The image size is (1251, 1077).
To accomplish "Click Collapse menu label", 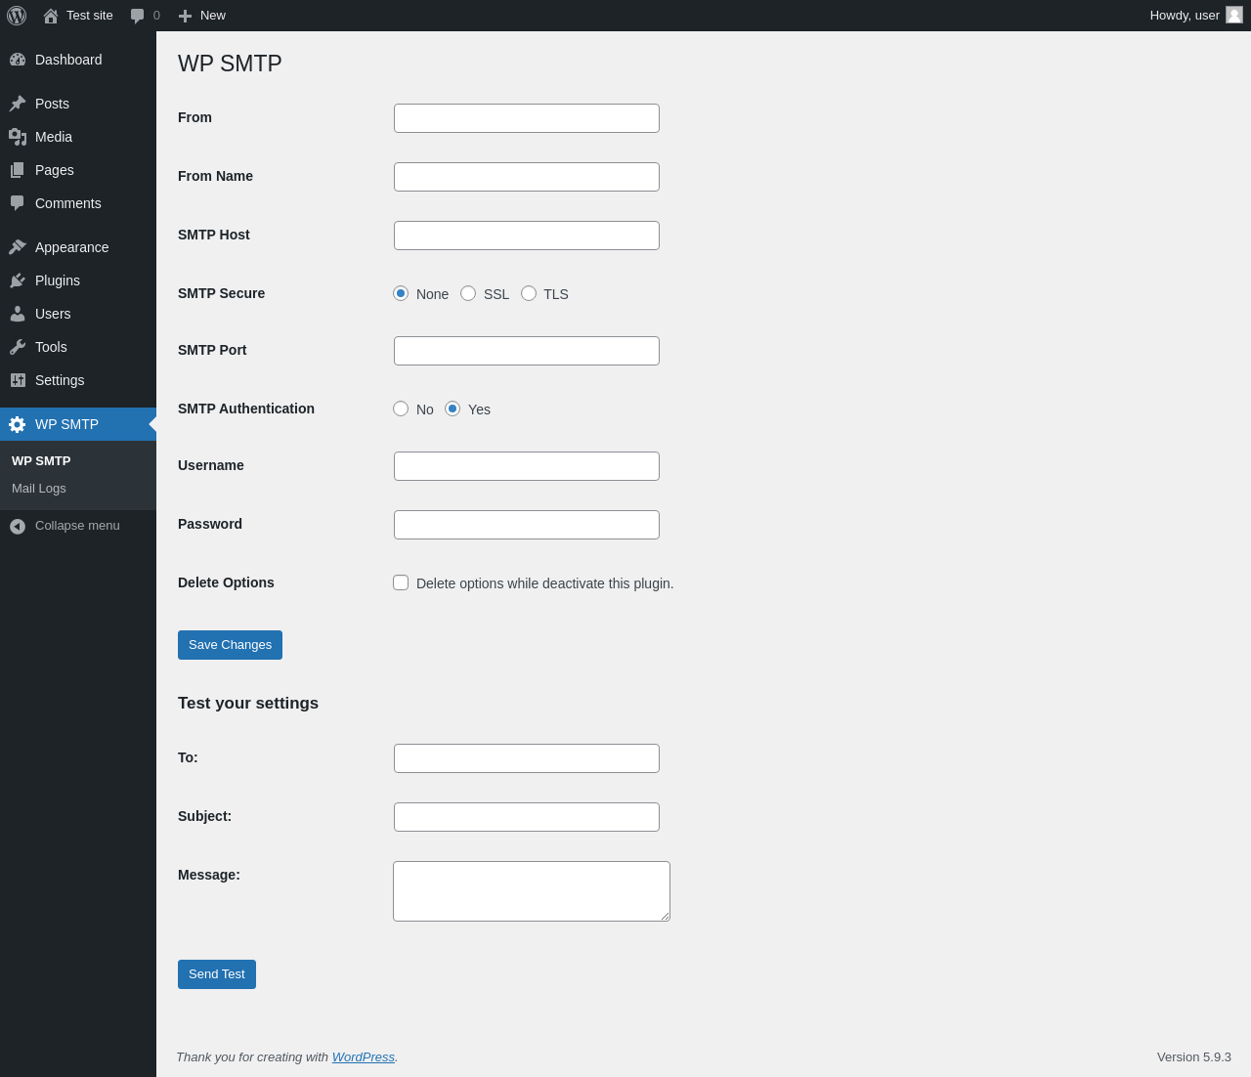I will point(77,526).
